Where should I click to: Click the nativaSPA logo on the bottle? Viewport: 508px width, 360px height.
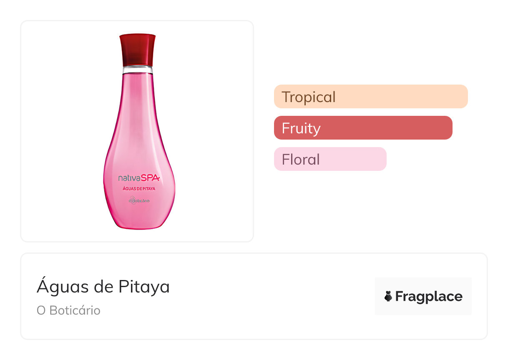pyautogui.click(x=139, y=178)
